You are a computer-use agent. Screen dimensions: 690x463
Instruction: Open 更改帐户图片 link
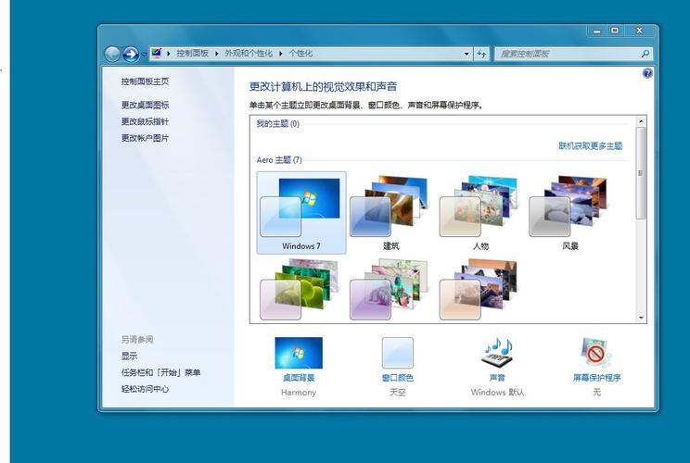pos(145,138)
